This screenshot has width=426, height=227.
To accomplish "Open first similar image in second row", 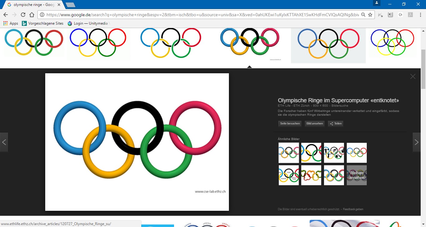I will click(289, 175).
